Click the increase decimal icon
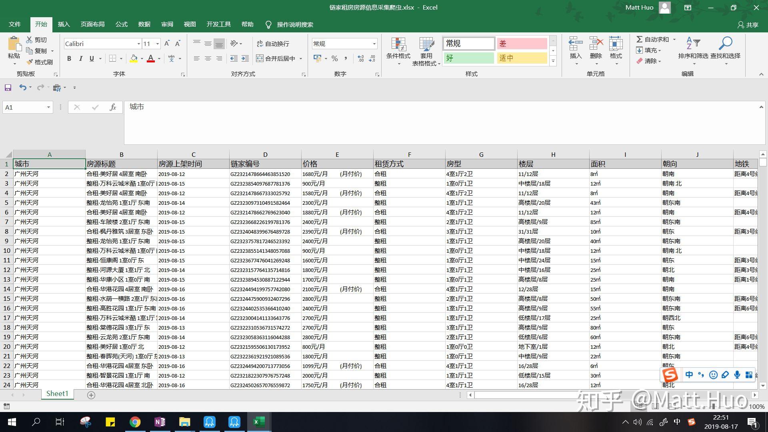Image resolution: width=768 pixels, height=432 pixels. 360,58
